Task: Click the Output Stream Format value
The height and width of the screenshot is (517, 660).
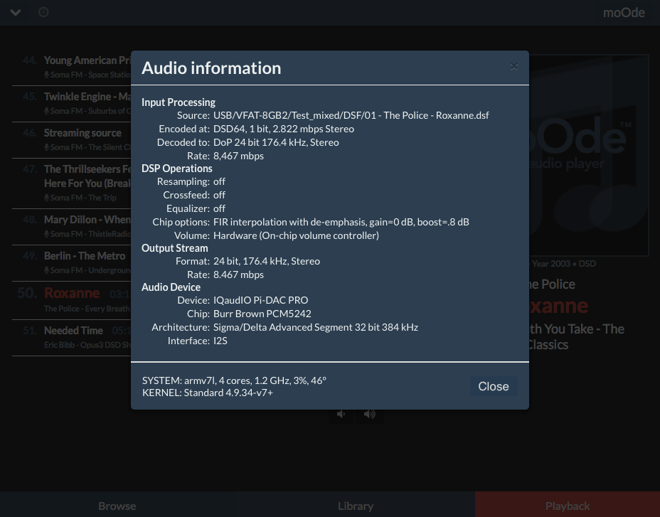Action: [x=267, y=261]
